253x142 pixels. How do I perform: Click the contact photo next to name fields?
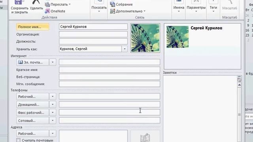click(x=145, y=38)
